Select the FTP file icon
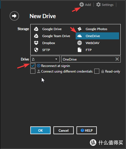The width and height of the screenshot is (126, 149). pyautogui.click(x=80, y=50)
